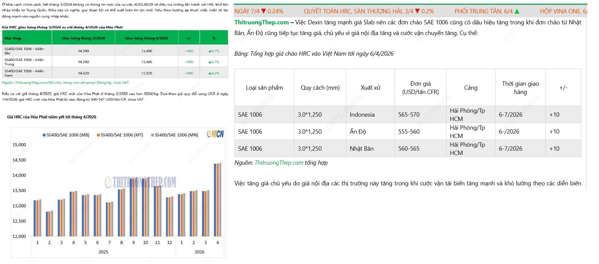Click the red down arrow after SÀN THƯỢNG HẢI, 3/4

pos(417,11)
